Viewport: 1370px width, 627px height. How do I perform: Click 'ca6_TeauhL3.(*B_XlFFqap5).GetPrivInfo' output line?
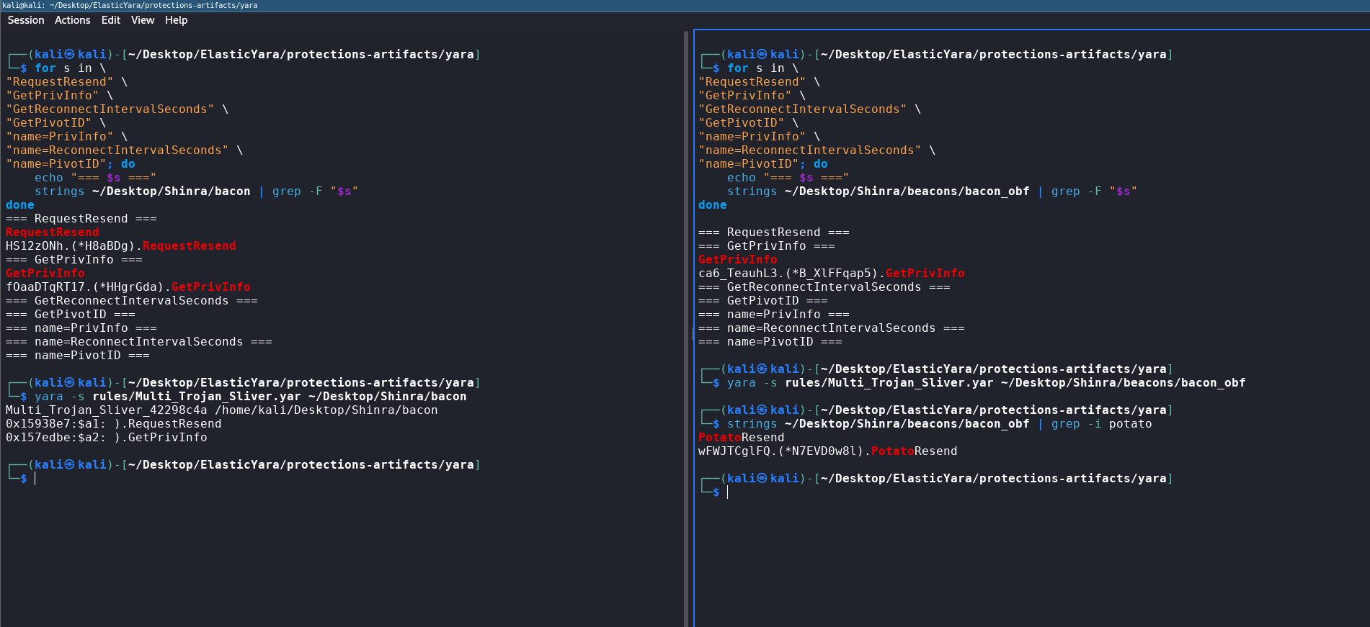point(831,274)
